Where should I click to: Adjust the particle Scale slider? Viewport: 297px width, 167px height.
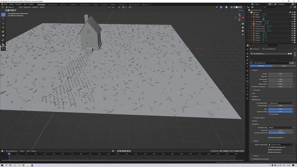click(280, 130)
